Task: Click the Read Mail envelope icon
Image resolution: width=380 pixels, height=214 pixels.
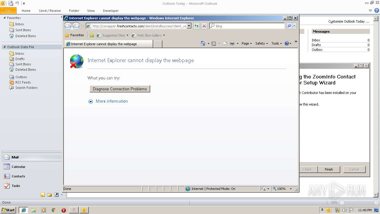Action: point(225,43)
